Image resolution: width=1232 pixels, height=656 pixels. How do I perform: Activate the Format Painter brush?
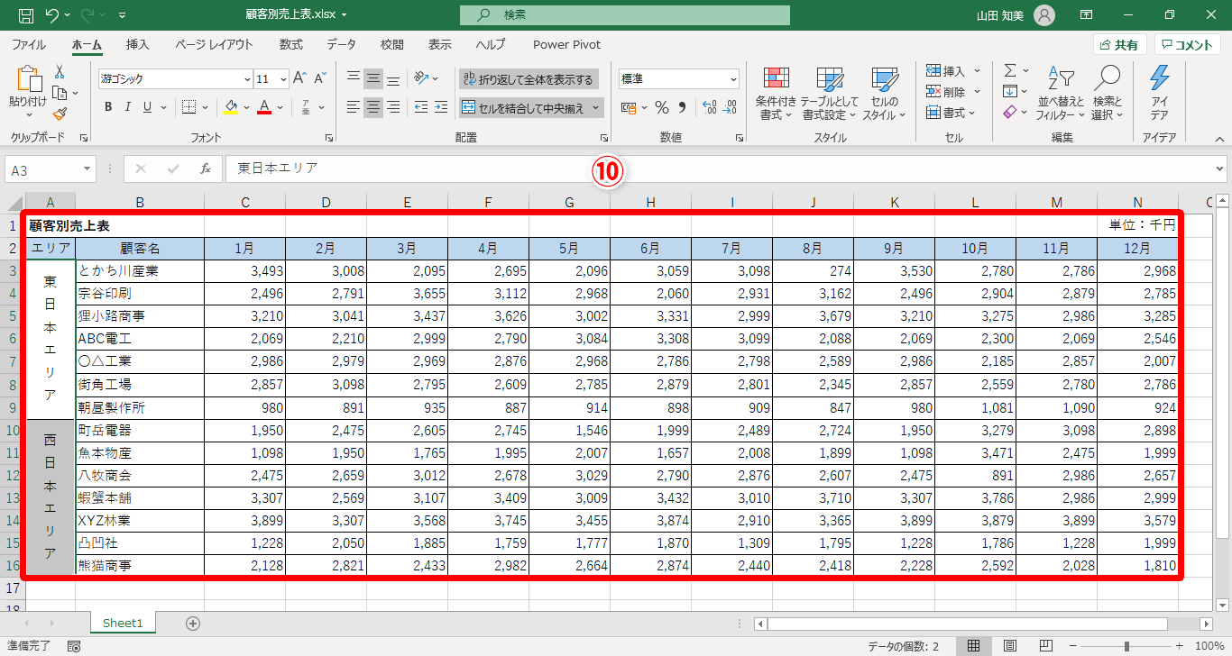[x=60, y=114]
